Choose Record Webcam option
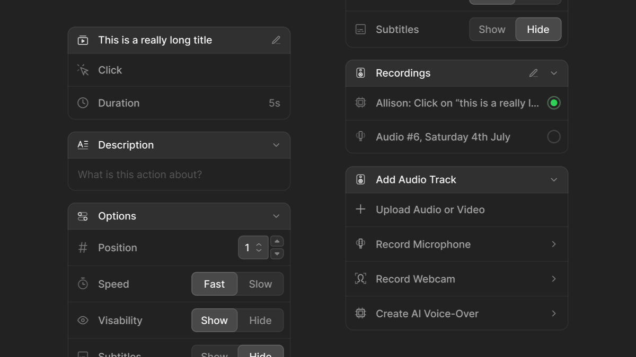 457,279
